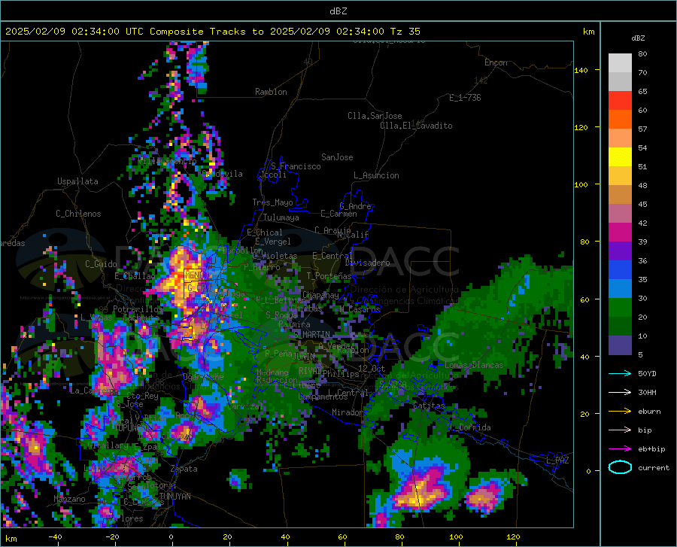Screen dimensions: 677x547
Task: Click the Potrerillos map label
Action: [x=138, y=309]
